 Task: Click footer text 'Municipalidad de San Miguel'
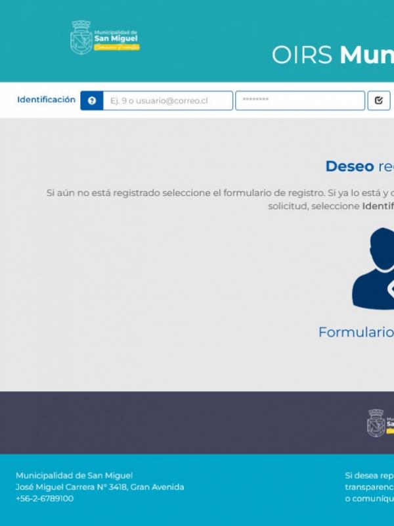click(x=74, y=475)
